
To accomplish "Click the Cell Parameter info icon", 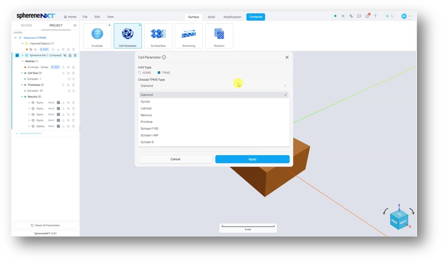I will tap(164, 58).
